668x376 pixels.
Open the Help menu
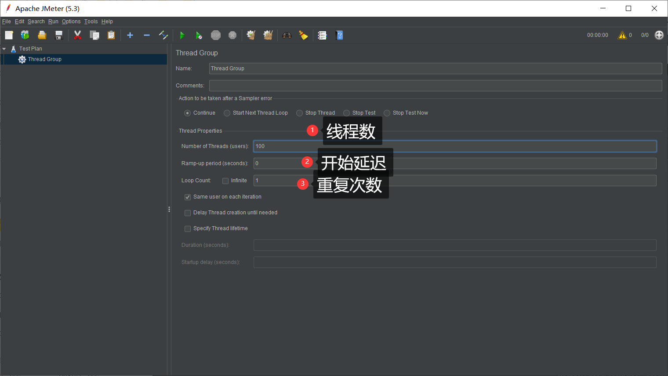[x=107, y=22]
